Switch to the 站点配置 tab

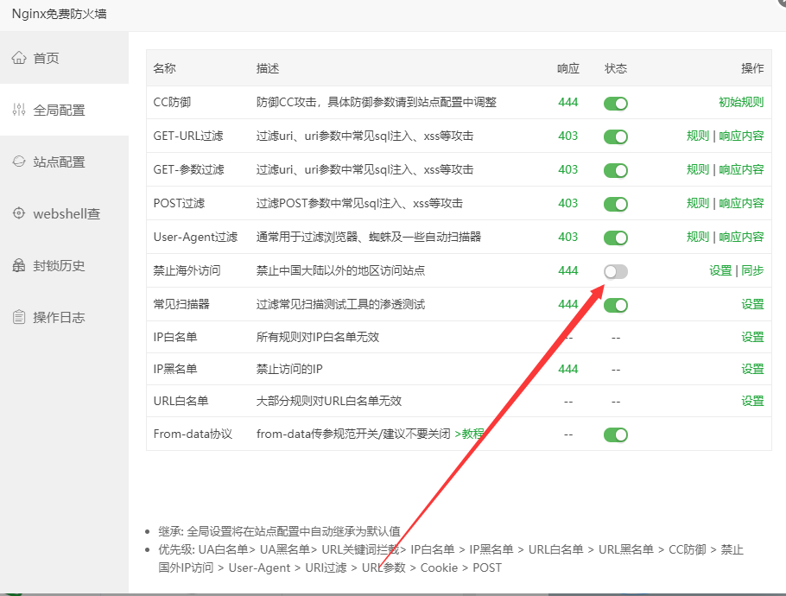64,162
